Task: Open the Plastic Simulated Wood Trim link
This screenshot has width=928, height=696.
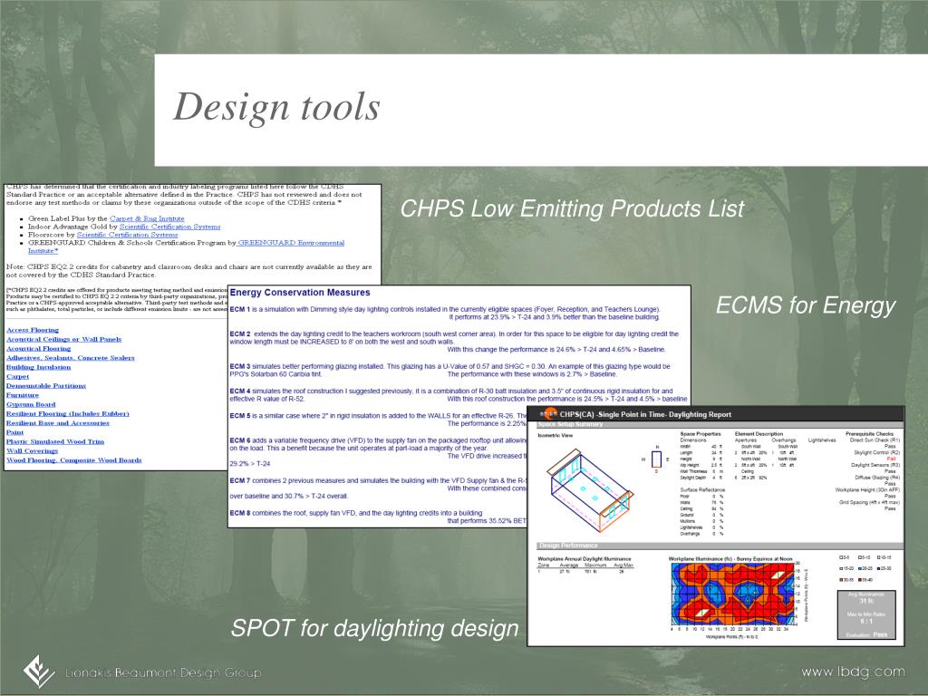Action: [x=55, y=441]
